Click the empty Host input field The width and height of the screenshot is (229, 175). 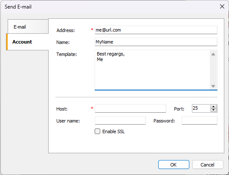(x=130, y=108)
